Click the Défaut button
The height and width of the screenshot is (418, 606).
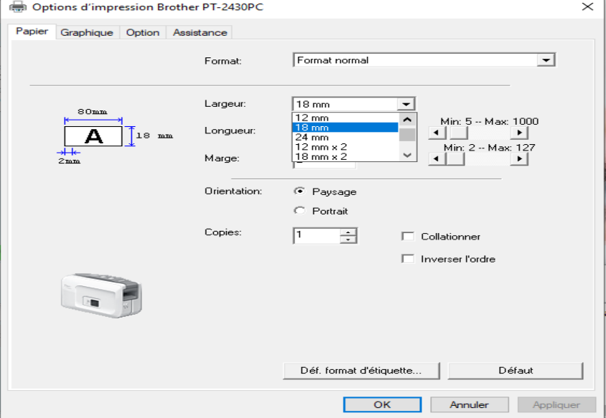(x=516, y=371)
